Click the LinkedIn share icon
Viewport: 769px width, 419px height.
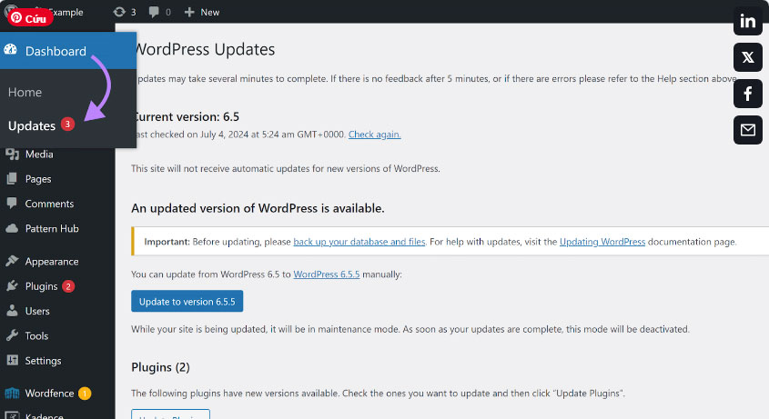tap(747, 21)
